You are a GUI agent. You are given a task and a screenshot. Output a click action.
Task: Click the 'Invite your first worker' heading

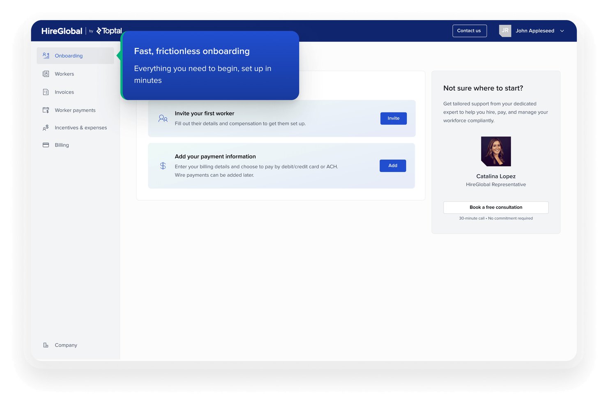pyautogui.click(x=205, y=113)
